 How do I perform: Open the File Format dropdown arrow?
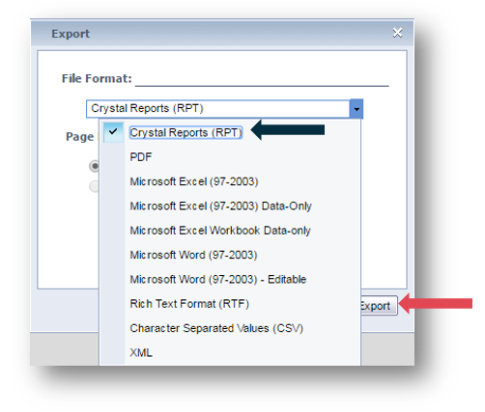[357, 109]
